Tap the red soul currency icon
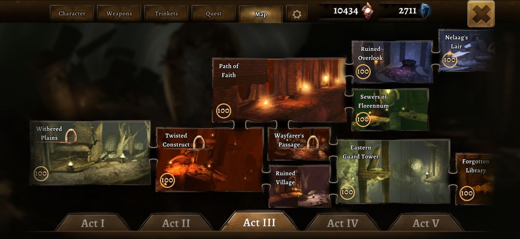Image resolution: width=520 pixels, height=239 pixels. 367,11
